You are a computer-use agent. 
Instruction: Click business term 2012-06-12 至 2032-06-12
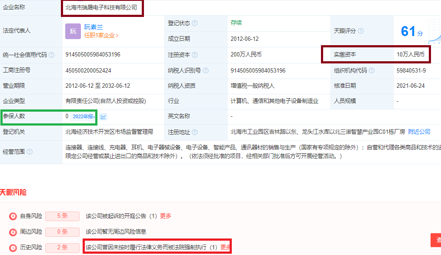coord(98,86)
